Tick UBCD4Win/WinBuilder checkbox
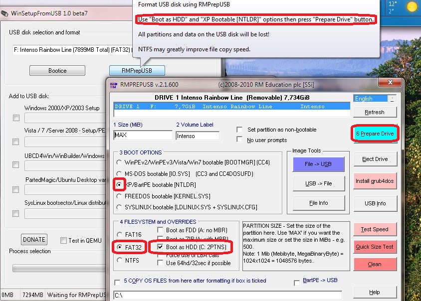 16,164
